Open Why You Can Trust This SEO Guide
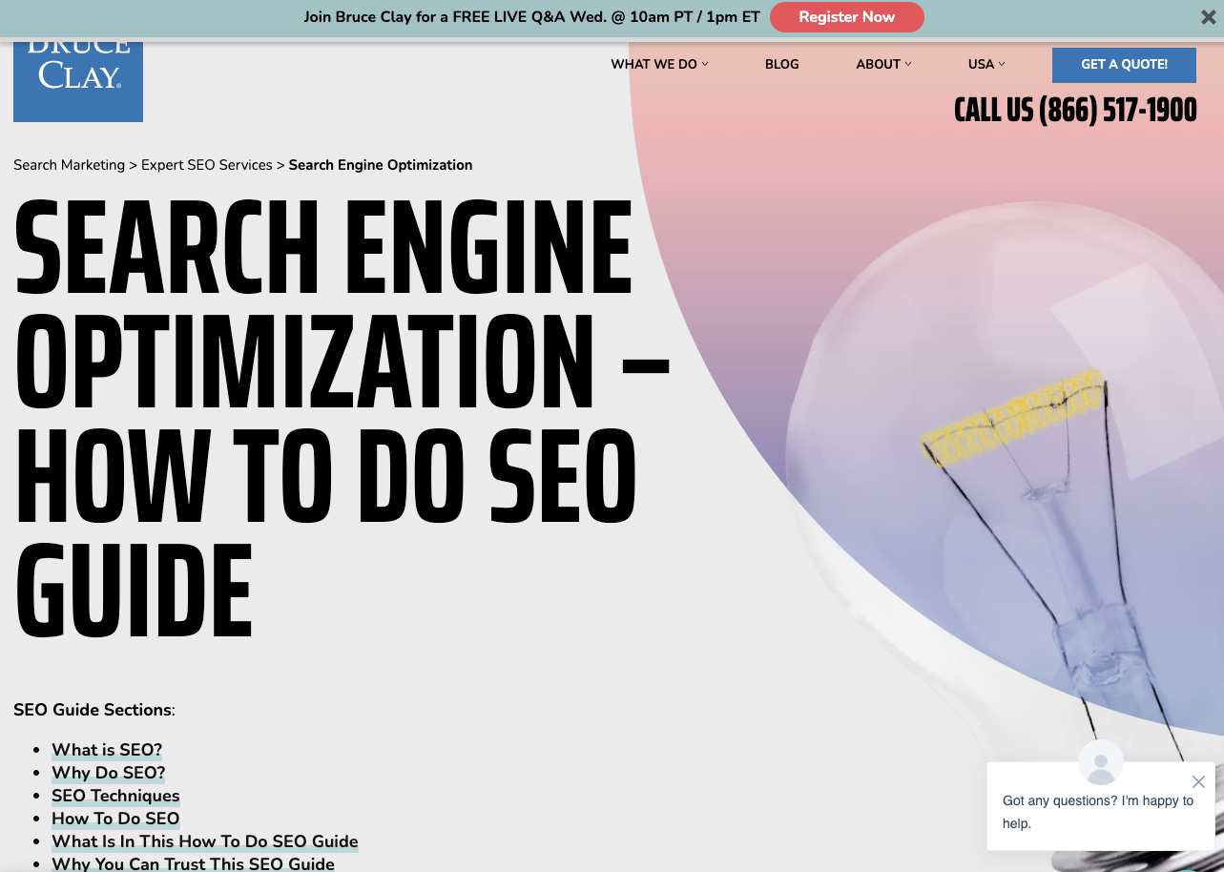This screenshot has width=1224, height=872. point(193,863)
